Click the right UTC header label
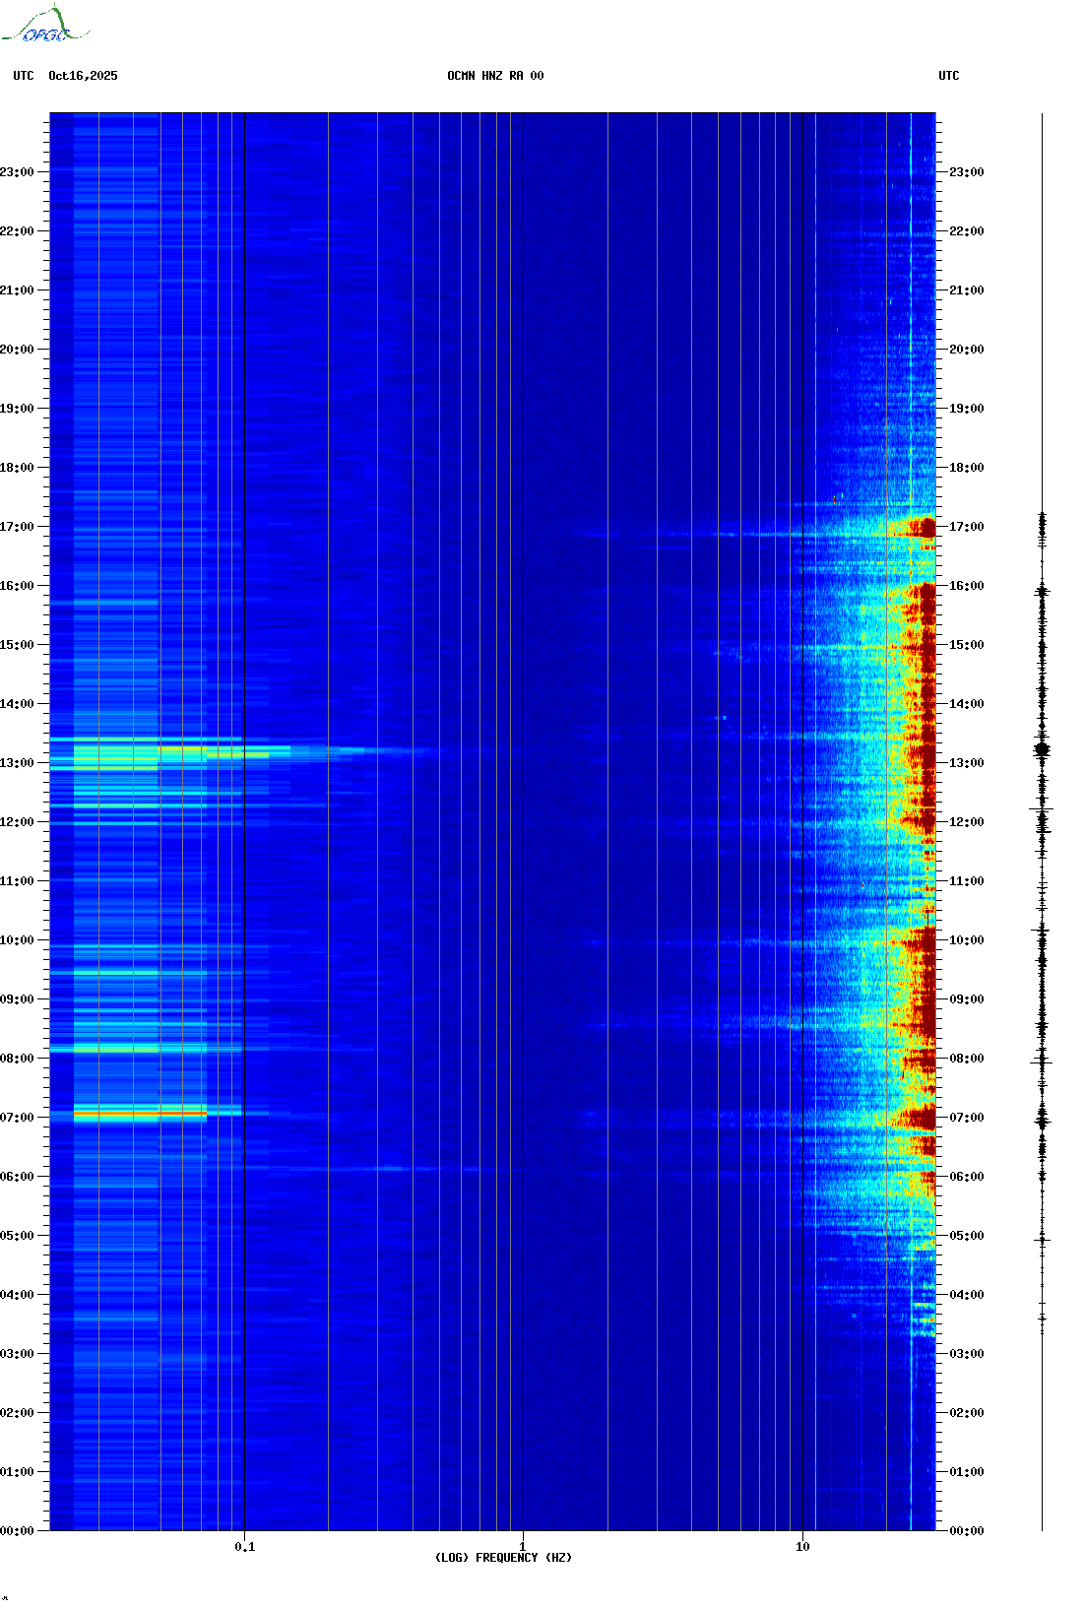The image size is (1085, 1609). pyautogui.click(x=949, y=76)
